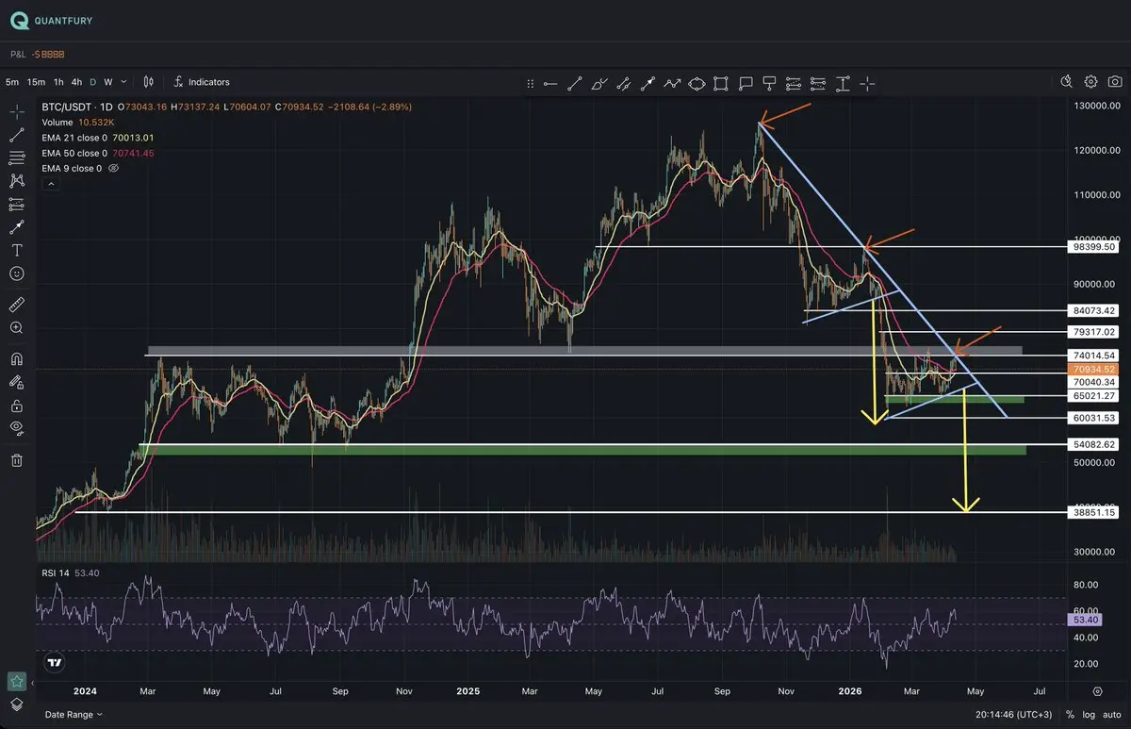The height and width of the screenshot is (729, 1131).
Task: Select the signpost flag tool in floating toolbar
Action: click(x=770, y=84)
